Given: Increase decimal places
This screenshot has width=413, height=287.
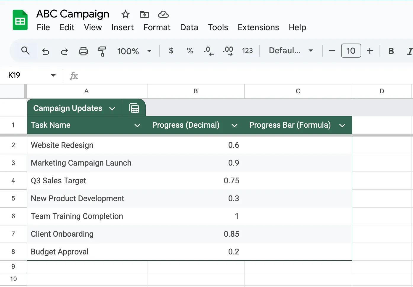Looking at the screenshot, I should 228,51.
